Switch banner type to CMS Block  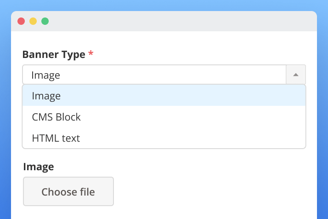pos(57,117)
